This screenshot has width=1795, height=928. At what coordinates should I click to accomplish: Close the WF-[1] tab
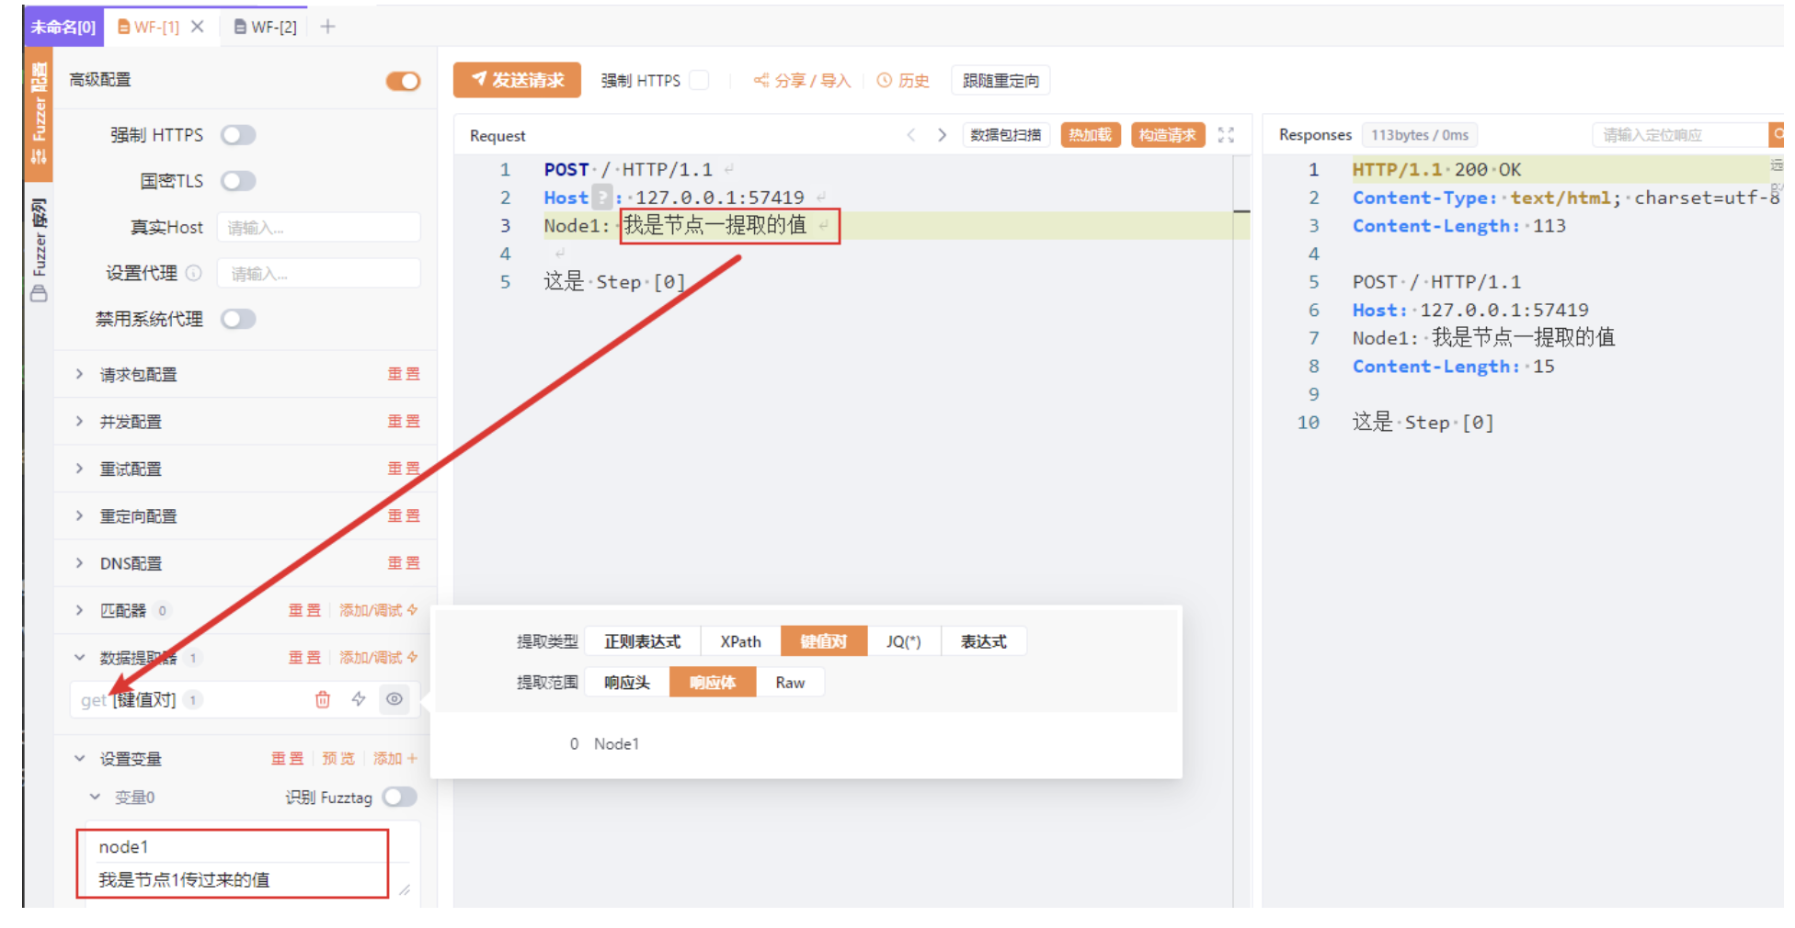(197, 27)
